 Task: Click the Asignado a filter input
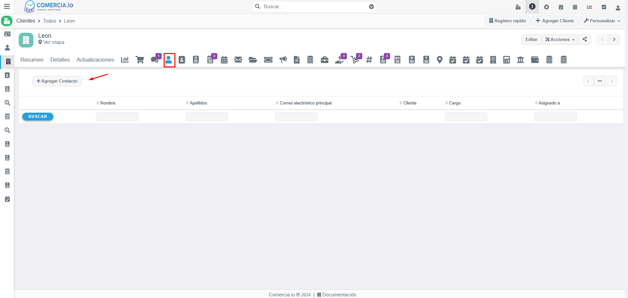556,117
